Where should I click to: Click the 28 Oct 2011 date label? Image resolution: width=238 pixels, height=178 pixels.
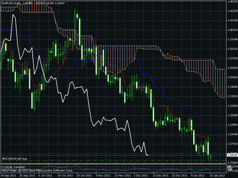coord(84,176)
